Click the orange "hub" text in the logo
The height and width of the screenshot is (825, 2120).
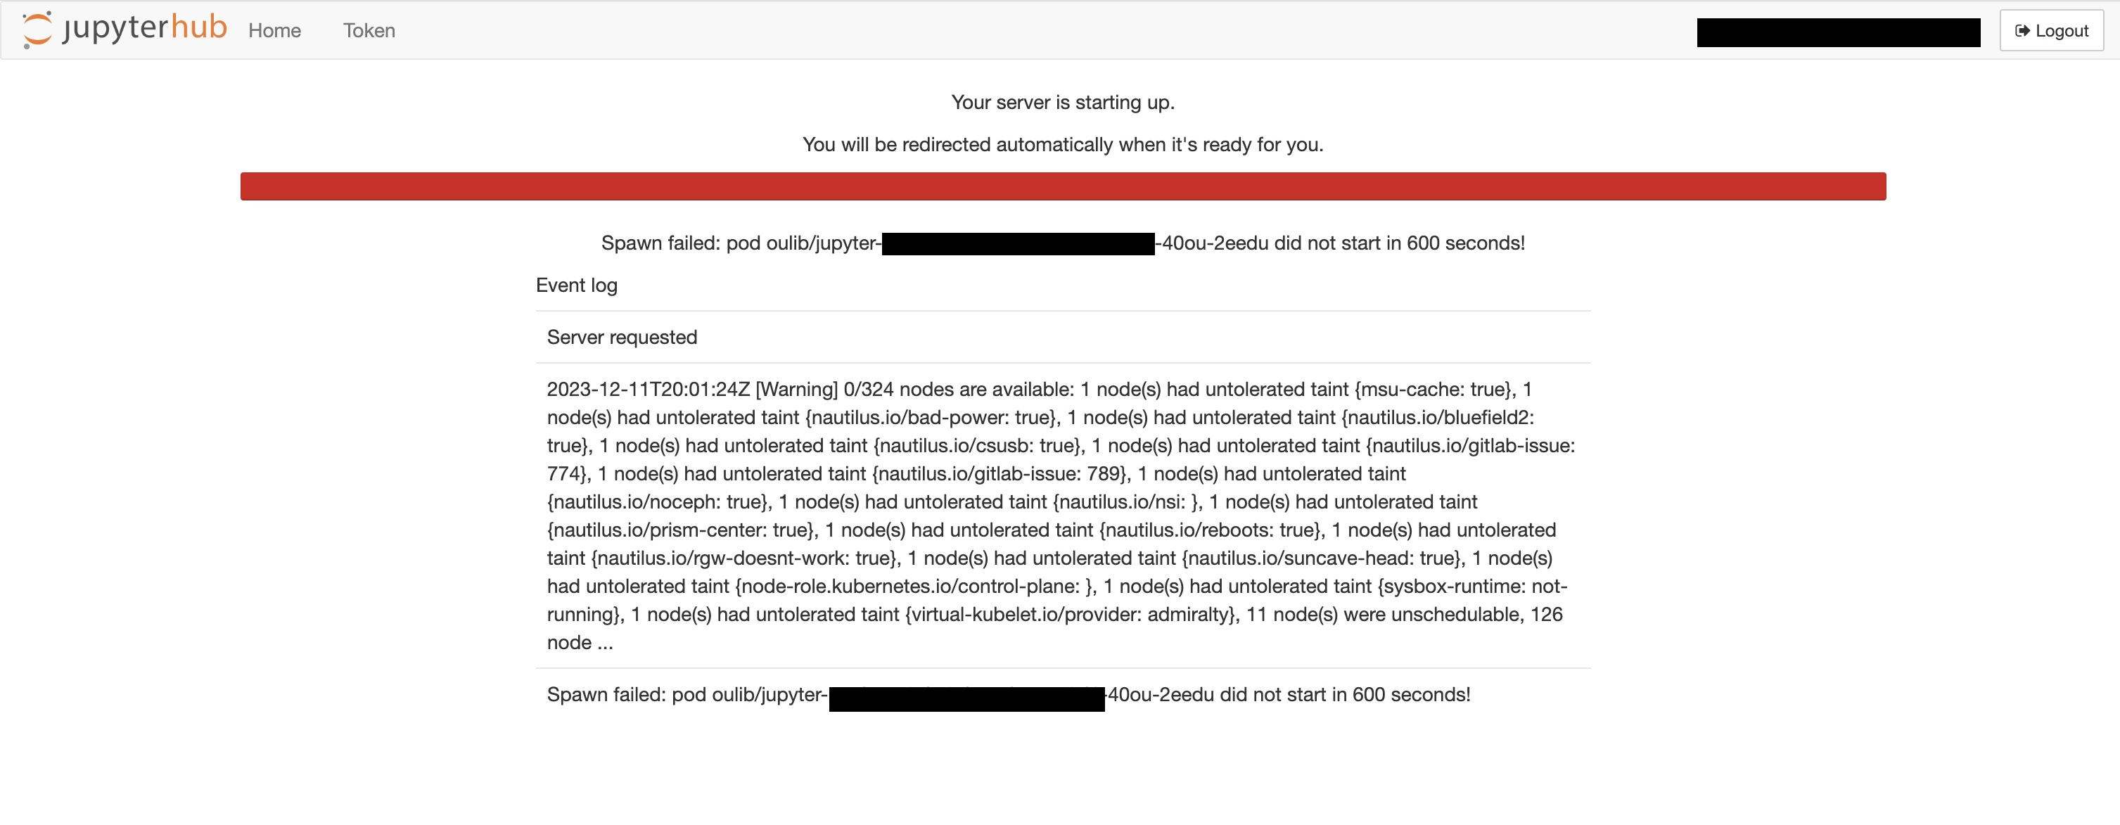point(198,28)
